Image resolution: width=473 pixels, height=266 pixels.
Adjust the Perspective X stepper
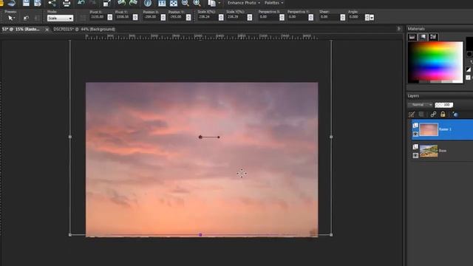point(282,17)
